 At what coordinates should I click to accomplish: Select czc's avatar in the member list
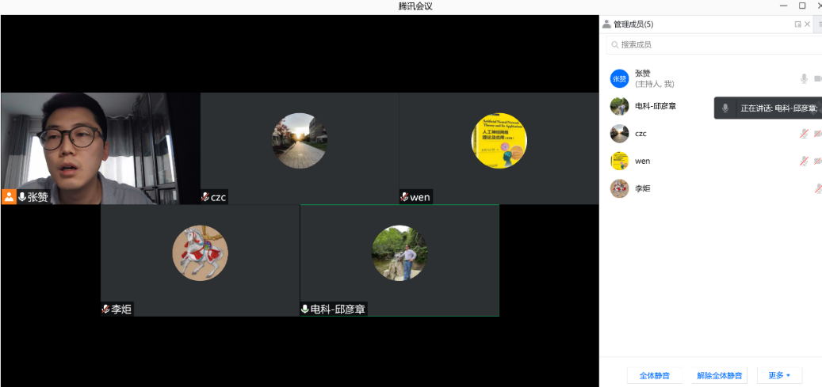(619, 134)
